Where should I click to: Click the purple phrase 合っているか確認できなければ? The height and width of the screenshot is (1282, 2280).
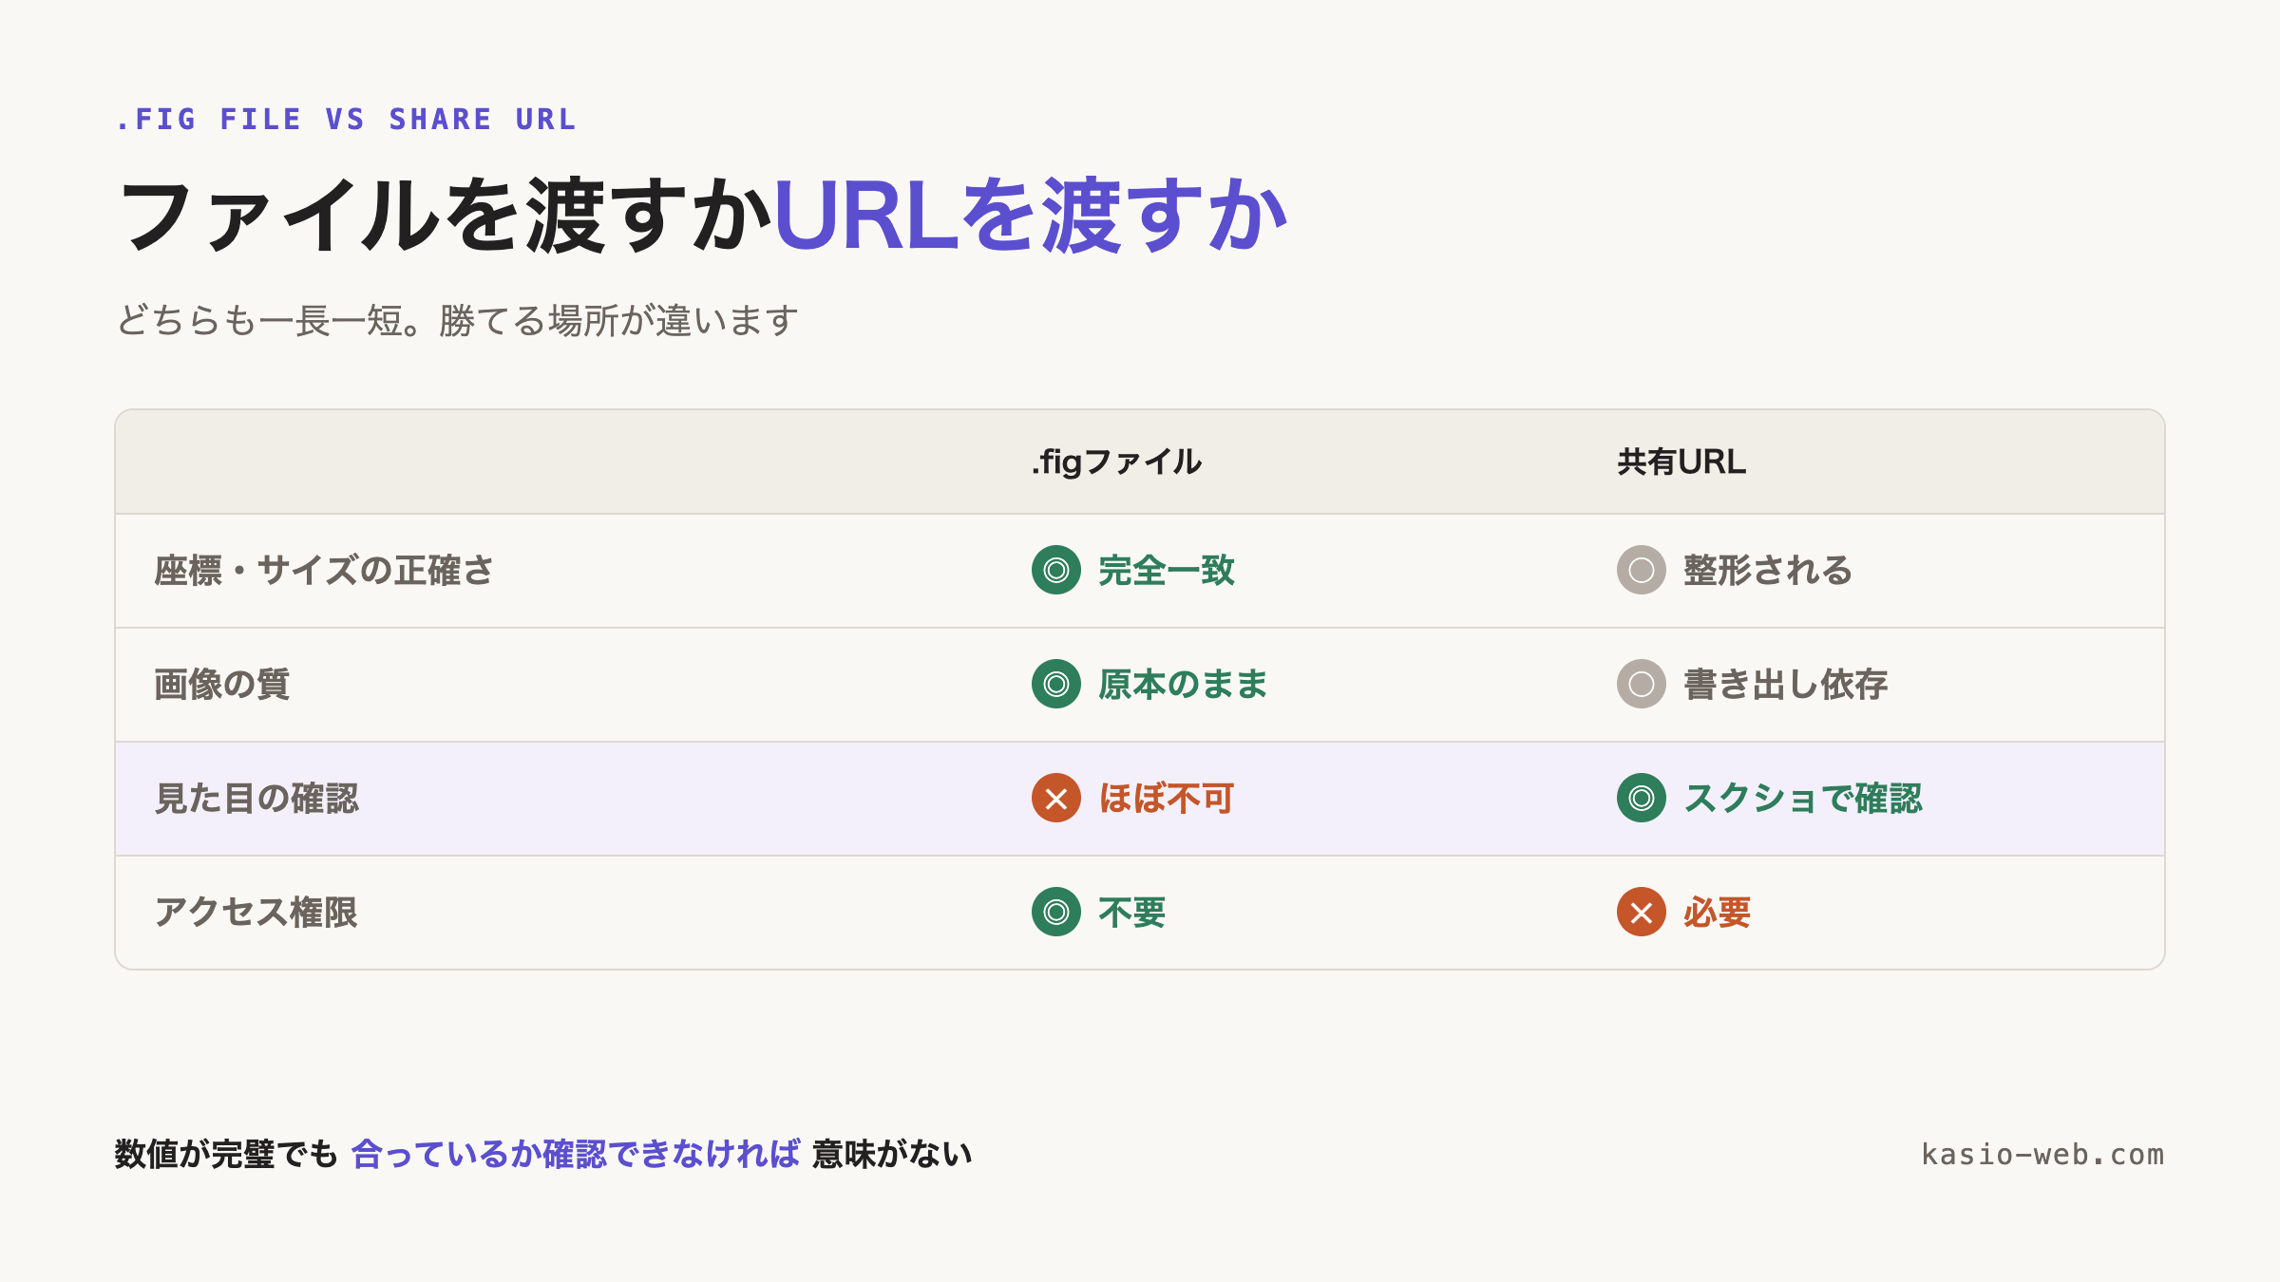coord(576,1154)
